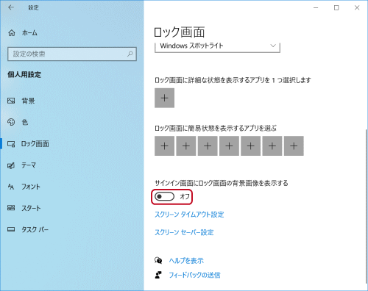Open スクリーン セーバー設定 link

pos(184,232)
